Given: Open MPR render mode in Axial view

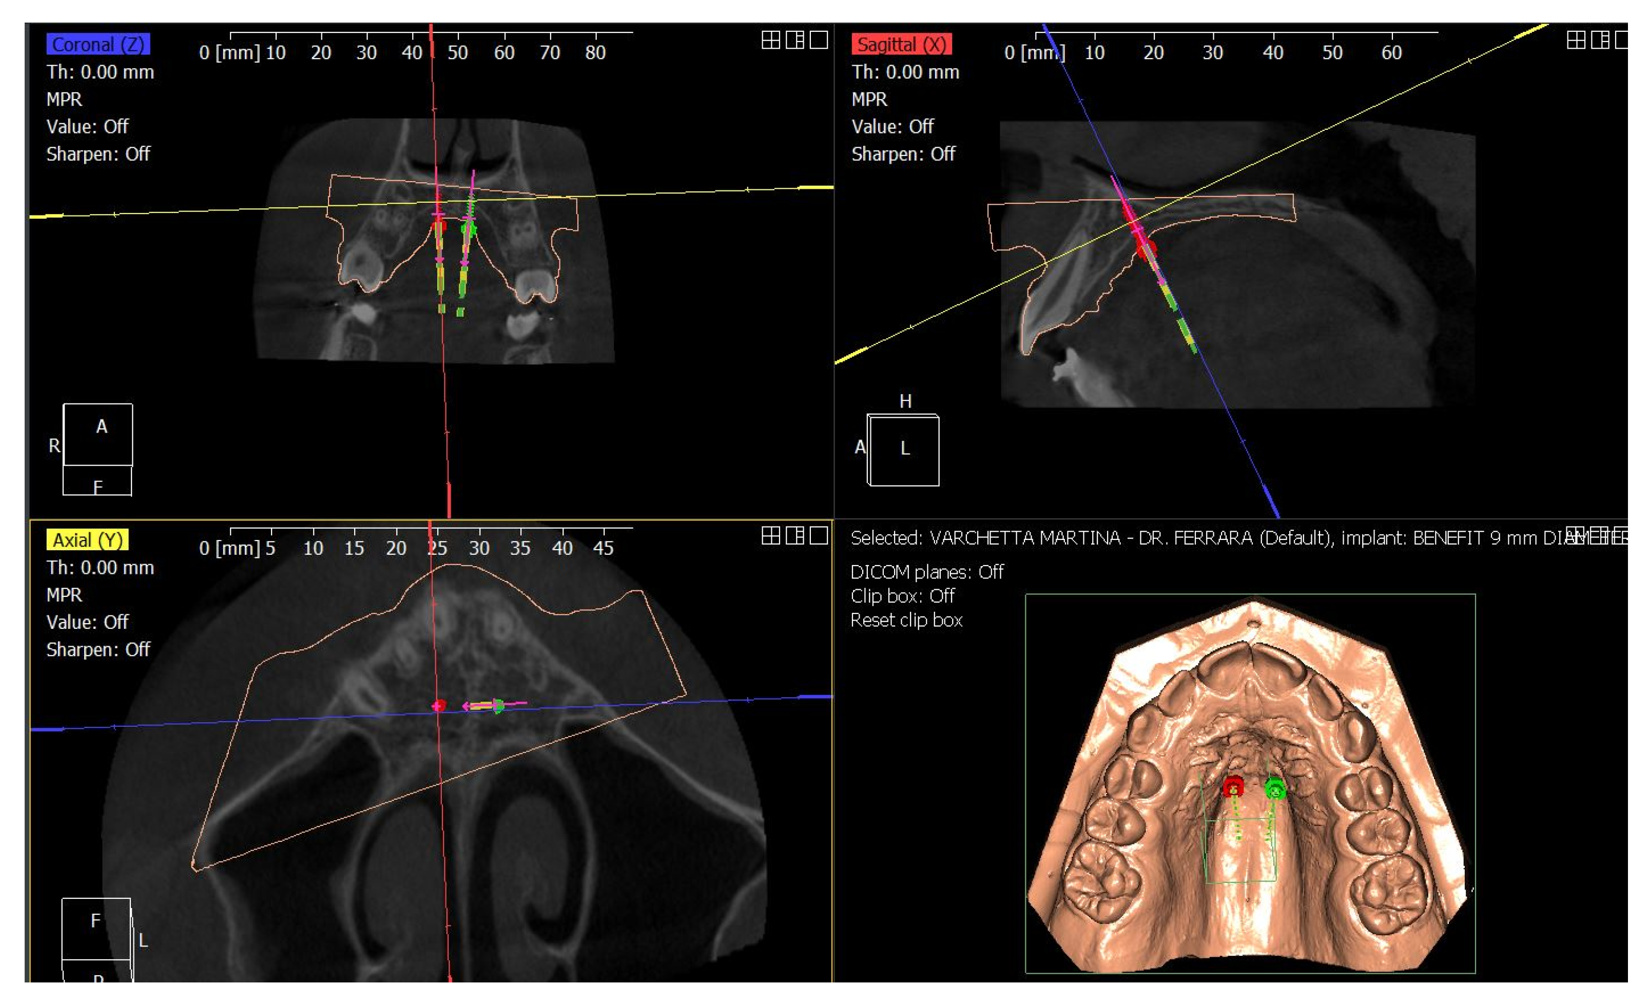Looking at the screenshot, I should [64, 595].
